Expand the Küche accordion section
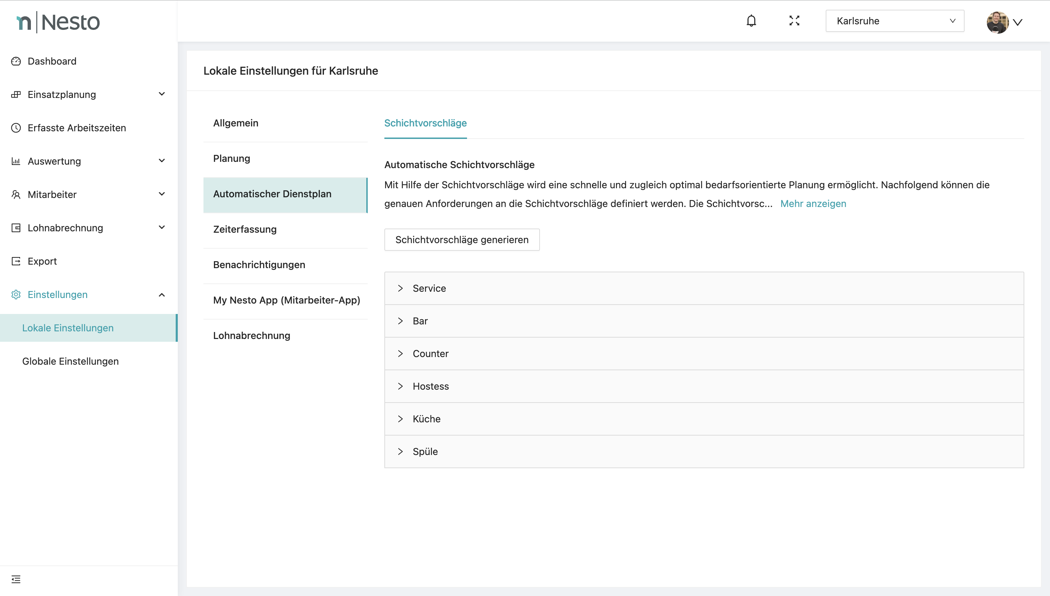Image resolution: width=1050 pixels, height=596 pixels. [426, 419]
